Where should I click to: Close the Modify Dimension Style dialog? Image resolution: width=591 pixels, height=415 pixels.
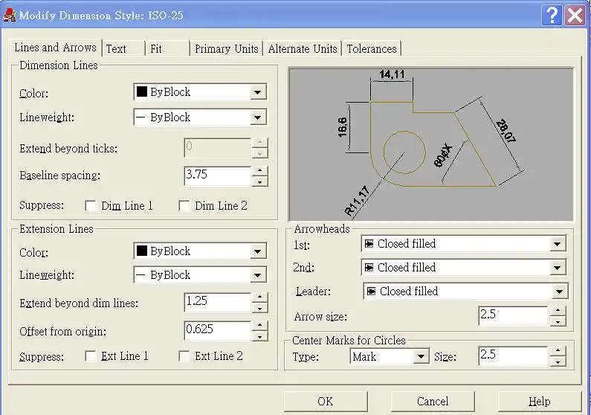pos(575,16)
